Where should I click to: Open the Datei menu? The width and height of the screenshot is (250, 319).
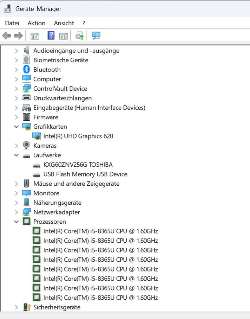pos(12,23)
